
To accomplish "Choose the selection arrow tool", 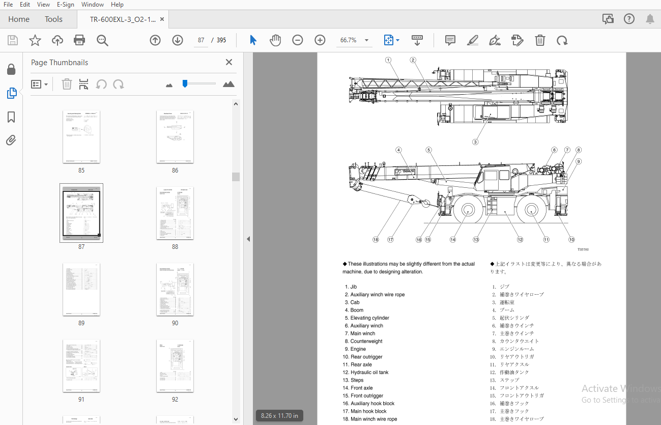I will [x=253, y=40].
